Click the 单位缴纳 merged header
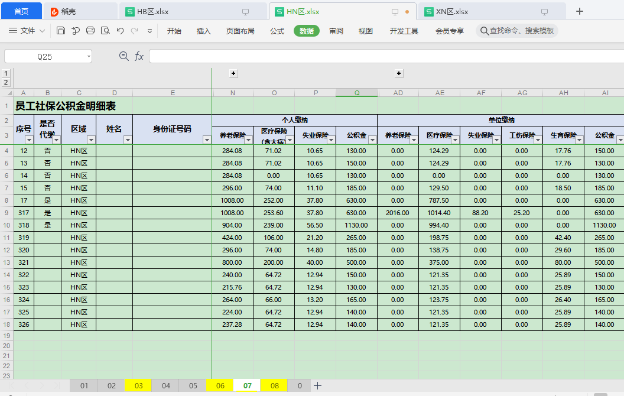Screen dimensions: 624x396 (502, 120)
